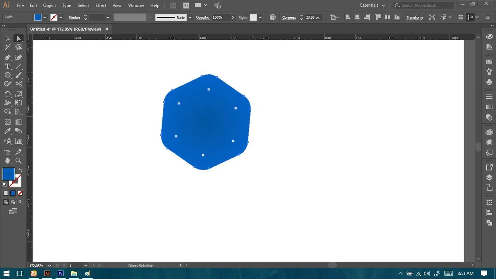Expand the Opacity slider arrow

[233, 17]
